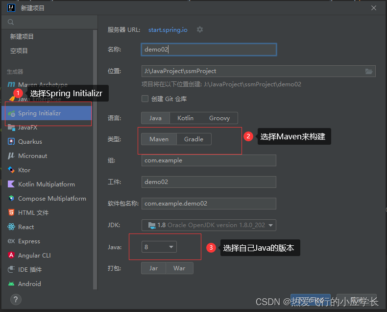Click the JavaFX folder icon
387x312 pixels.
11,128
